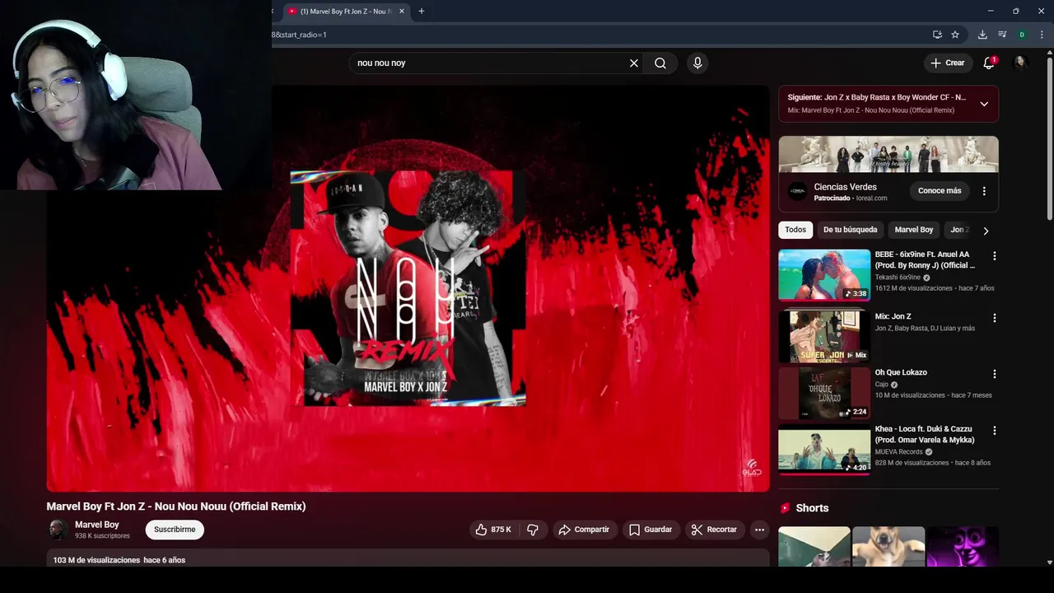
Task: Start voice search with the microphone icon
Action: tap(697, 63)
